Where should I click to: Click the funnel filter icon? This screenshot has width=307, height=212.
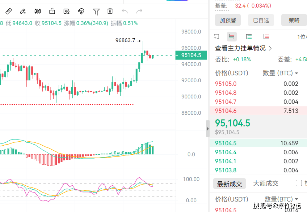pyautogui.click(x=96, y=12)
